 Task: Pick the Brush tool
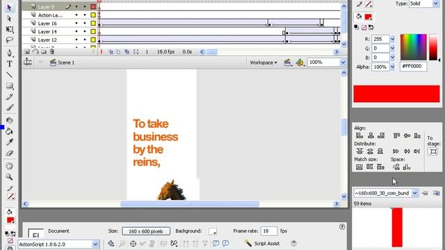[9, 108]
